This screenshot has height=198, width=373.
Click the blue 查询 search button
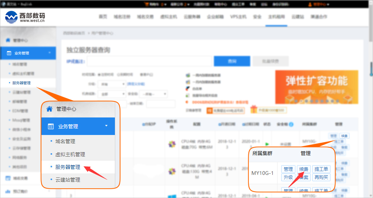pos(232,61)
